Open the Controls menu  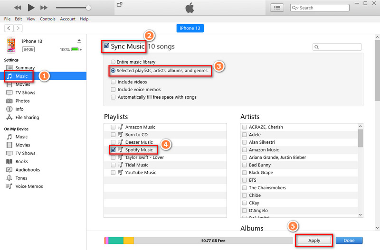point(48,19)
